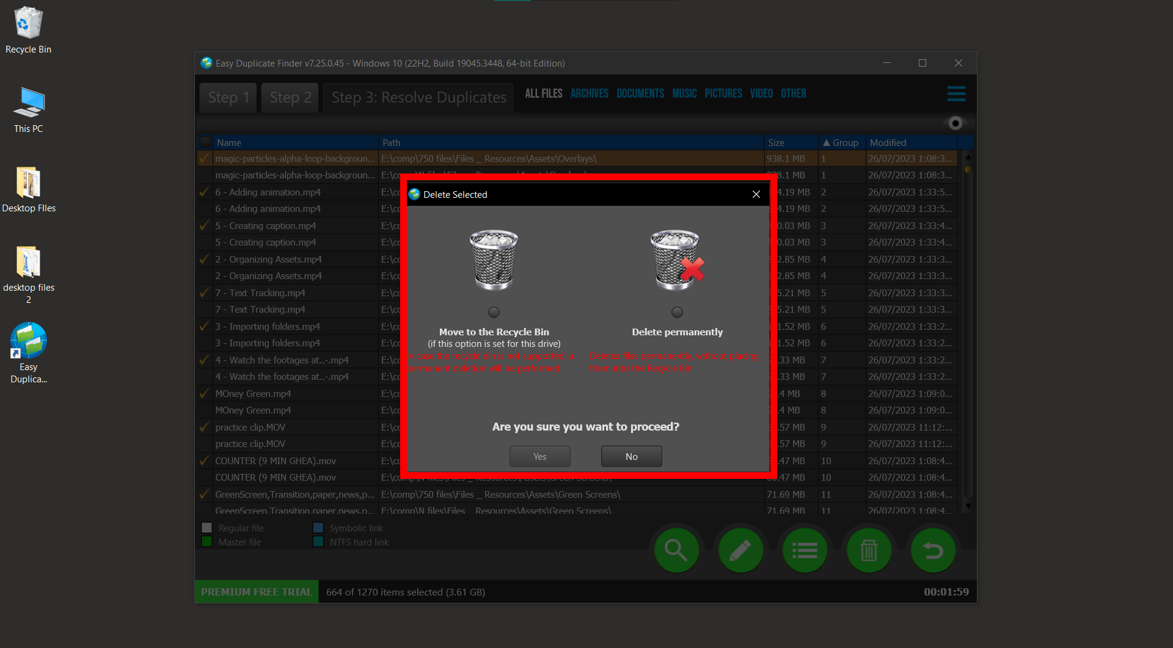Screen dimensions: 1173x648
Task: Toggle the select-all checkbox in the header
Action: (x=205, y=142)
